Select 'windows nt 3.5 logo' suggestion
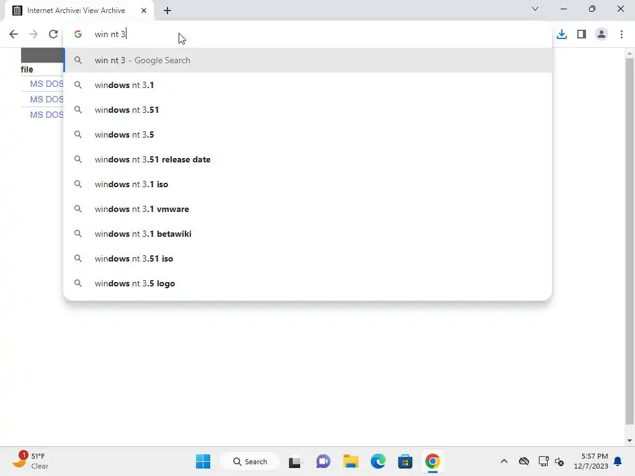 pyautogui.click(x=308, y=283)
